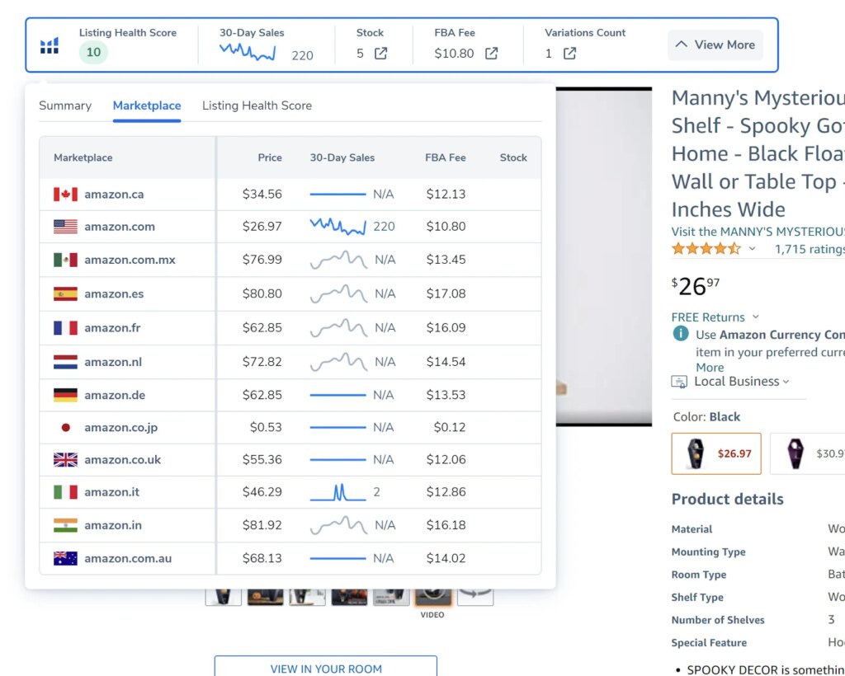The height and width of the screenshot is (676, 845).
Task: Click the $10.80 FBA Fee value in top bar
Action: click(455, 54)
